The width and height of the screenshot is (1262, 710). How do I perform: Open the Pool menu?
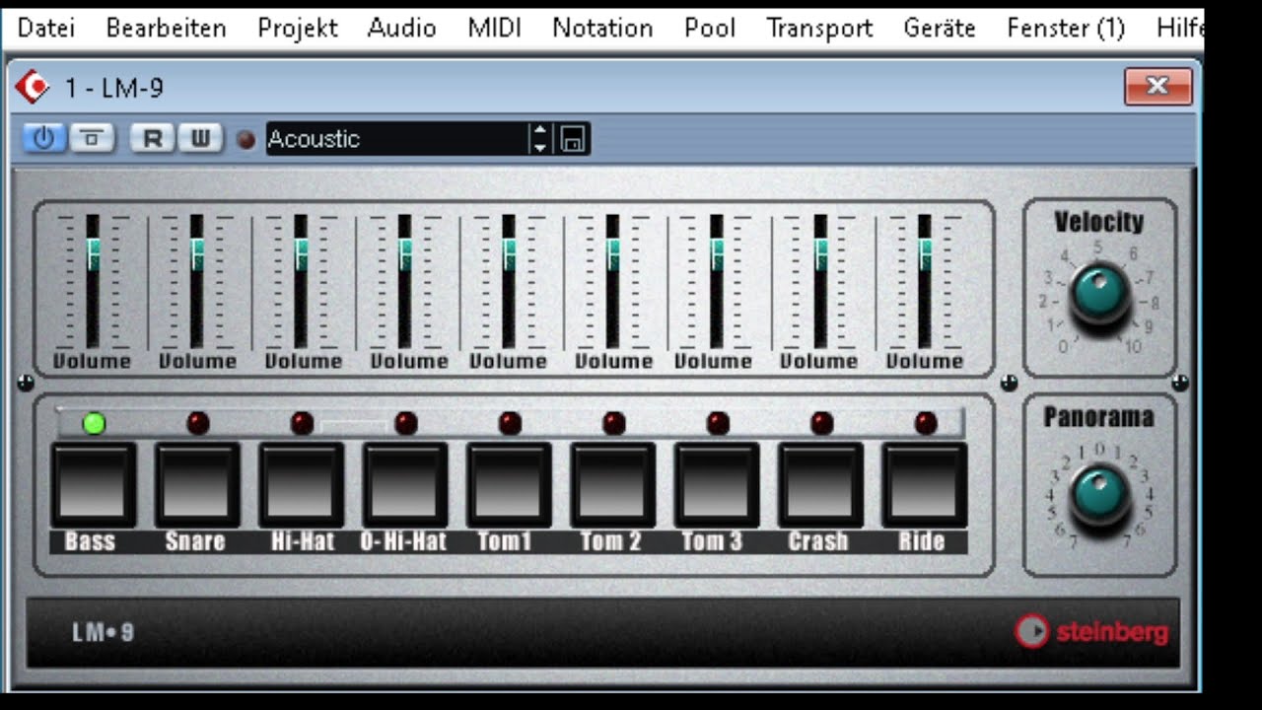click(710, 28)
